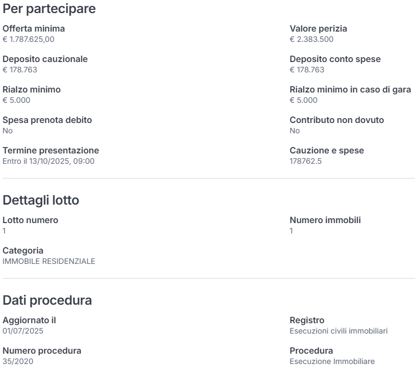Image resolution: width=415 pixels, height=370 pixels.
Task: Click the Lotto numero label
Action: (x=30, y=220)
